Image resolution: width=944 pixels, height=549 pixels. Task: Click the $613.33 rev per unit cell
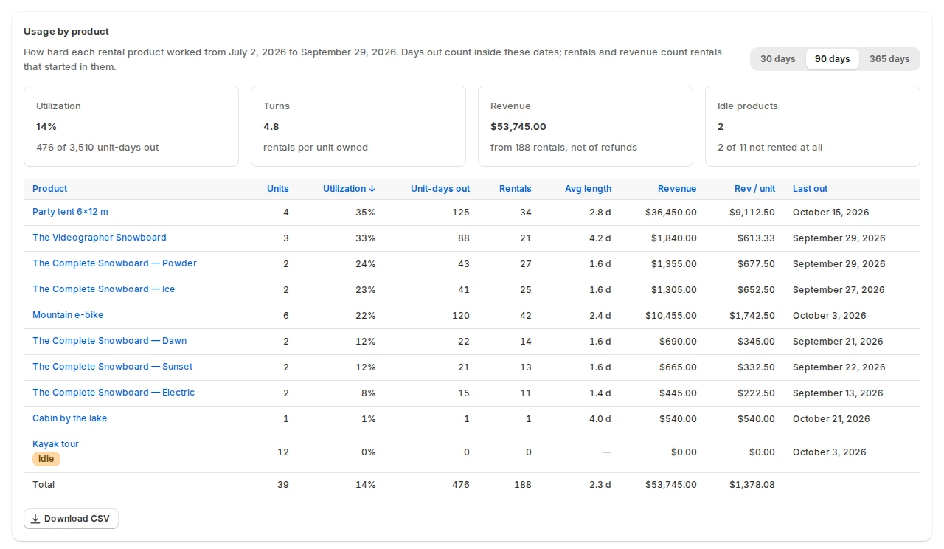[757, 238]
